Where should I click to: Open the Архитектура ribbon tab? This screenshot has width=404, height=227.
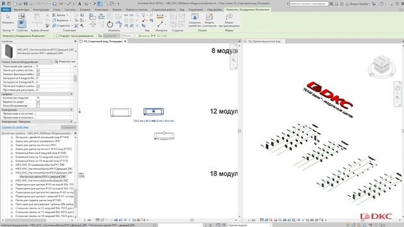click(x=21, y=9)
